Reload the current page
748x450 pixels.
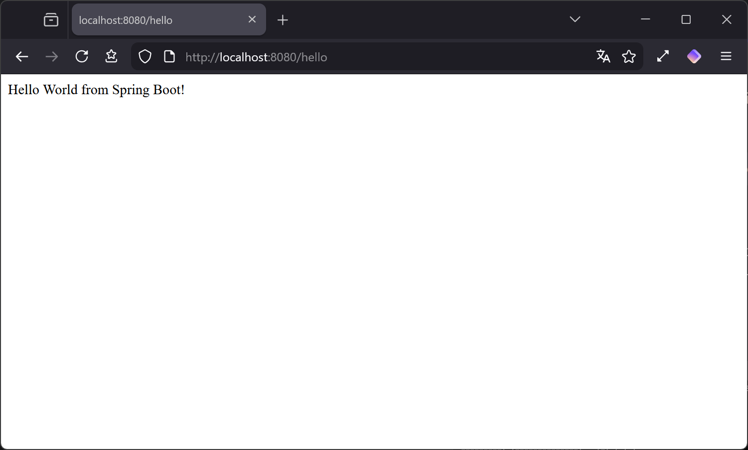click(x=82, y=57)
